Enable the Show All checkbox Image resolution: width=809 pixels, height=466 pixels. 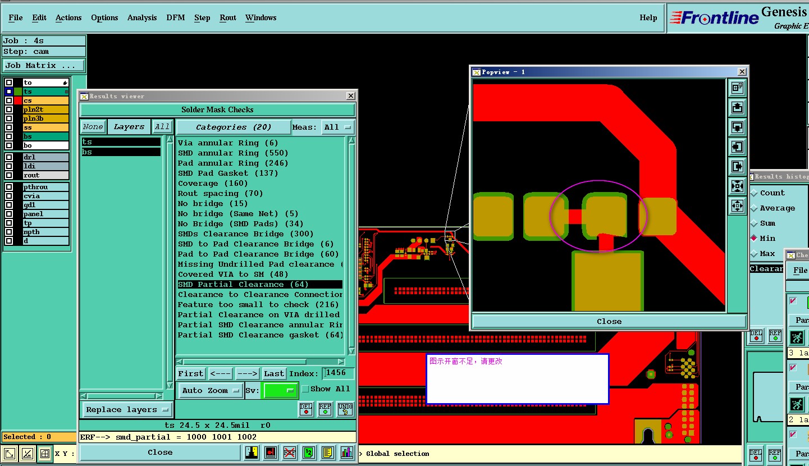[305, 389]
